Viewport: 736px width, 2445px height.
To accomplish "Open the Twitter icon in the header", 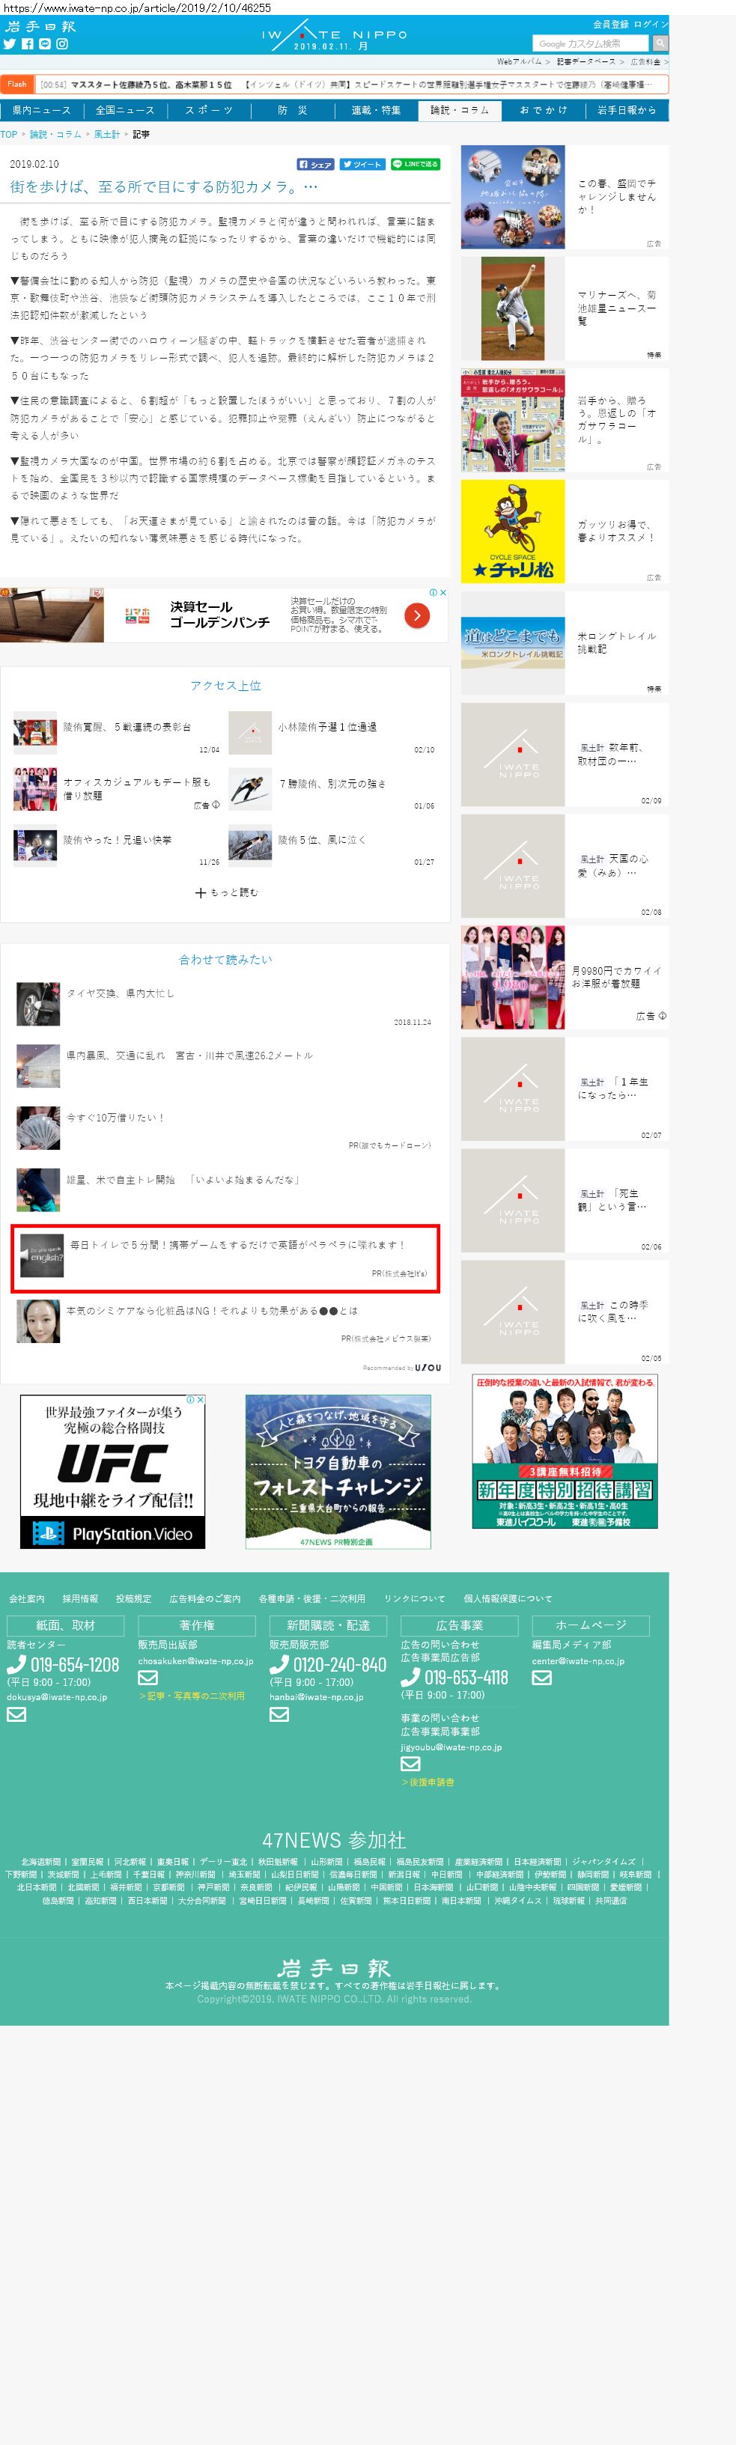I will tap(10, 43).
